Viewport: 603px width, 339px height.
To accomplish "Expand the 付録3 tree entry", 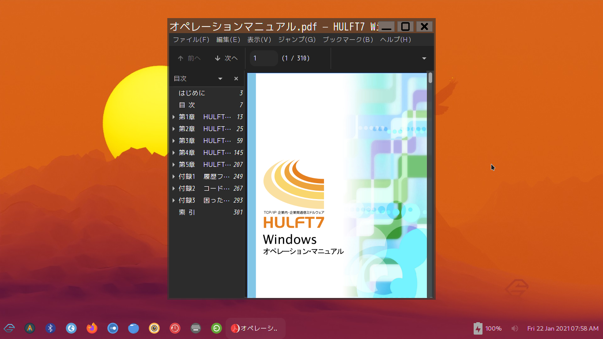I will pyautogui.click(x=174, y=200).
